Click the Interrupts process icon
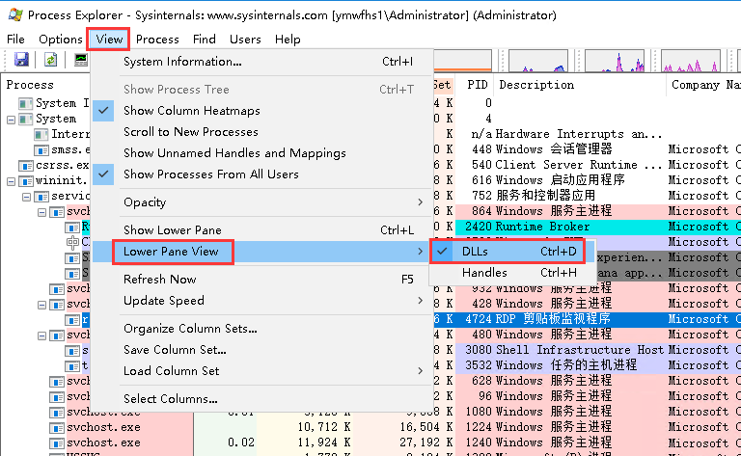The height and width of the screenshot is (456, 741). (x=41, y=135)
